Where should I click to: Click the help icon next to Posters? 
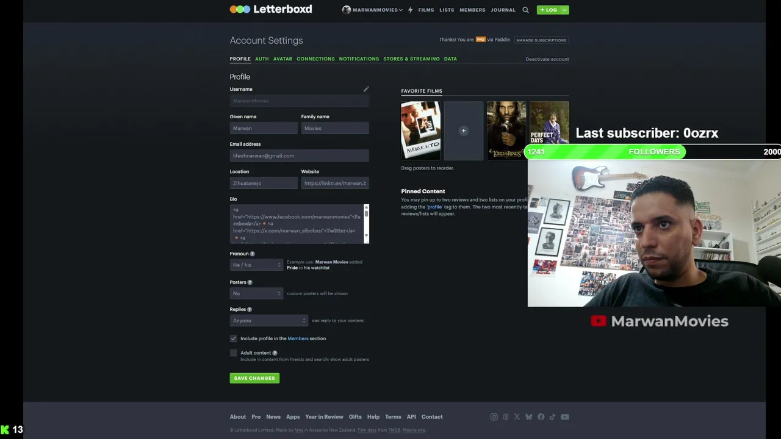coord(250,282)
